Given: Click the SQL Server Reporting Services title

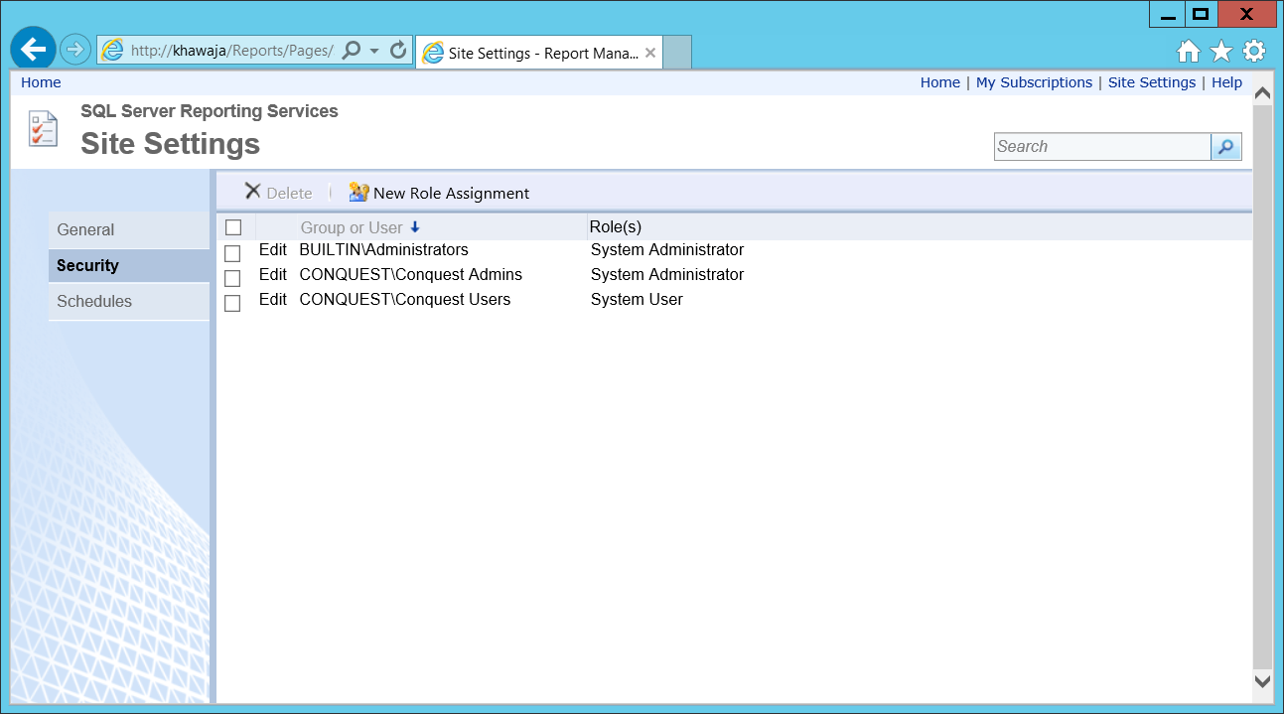Looking at the screenshot, I should [x=210, y=111].
